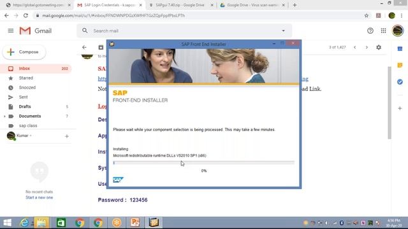Open Google Calendar side panel icon

[400, 48]
